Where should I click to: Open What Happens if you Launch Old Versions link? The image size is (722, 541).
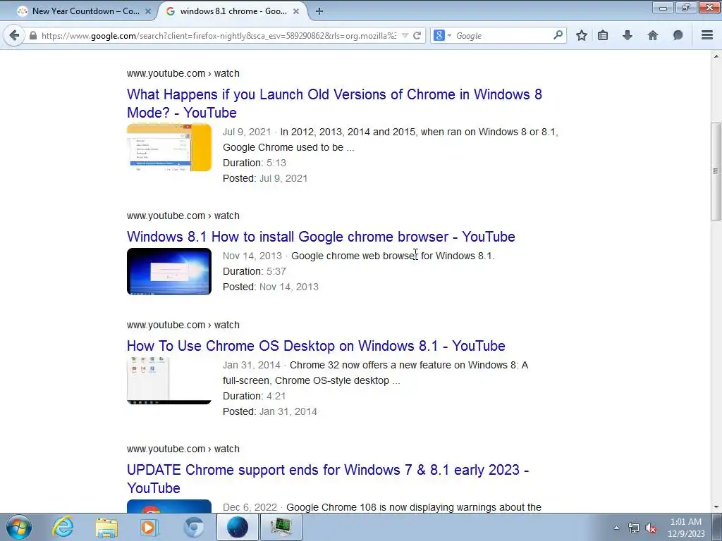pyautogui.click(x=334, y=104)
